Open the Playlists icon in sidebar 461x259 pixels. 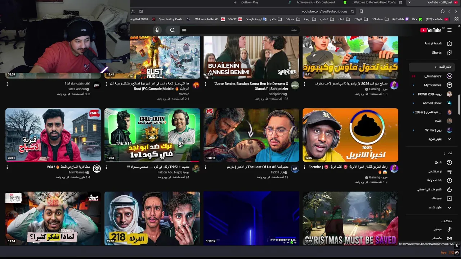pos(449,172)
